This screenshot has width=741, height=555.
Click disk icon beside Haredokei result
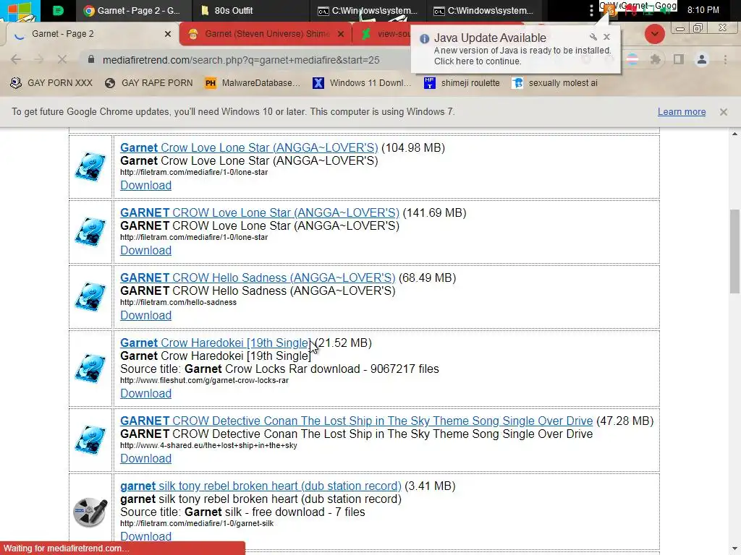pyautogui.click(x=90, y=369)
